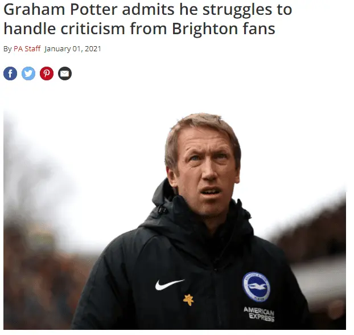Click the Brighton club crest on the jacket
354x335 pixels.
point(256,287)
